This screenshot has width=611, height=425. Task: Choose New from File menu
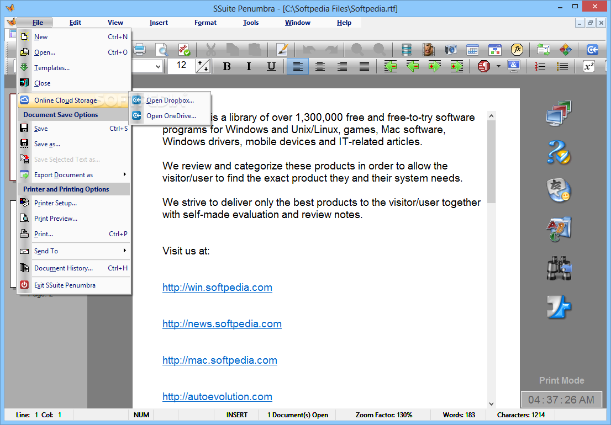click(x=74, y=37)
